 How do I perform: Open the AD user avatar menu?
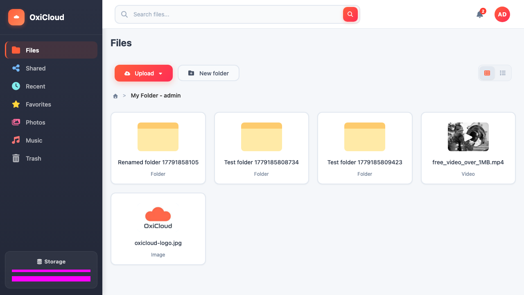(502, 14)
